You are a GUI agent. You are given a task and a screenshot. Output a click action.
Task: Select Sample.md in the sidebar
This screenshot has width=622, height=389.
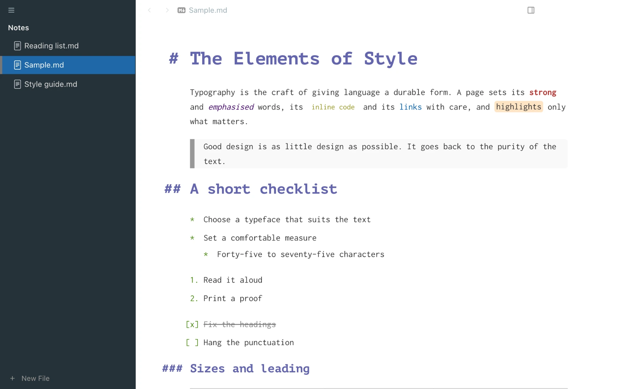(68, 65)
